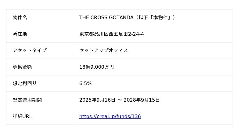Open the creal.jp/funds/136 link

(110, 116)
